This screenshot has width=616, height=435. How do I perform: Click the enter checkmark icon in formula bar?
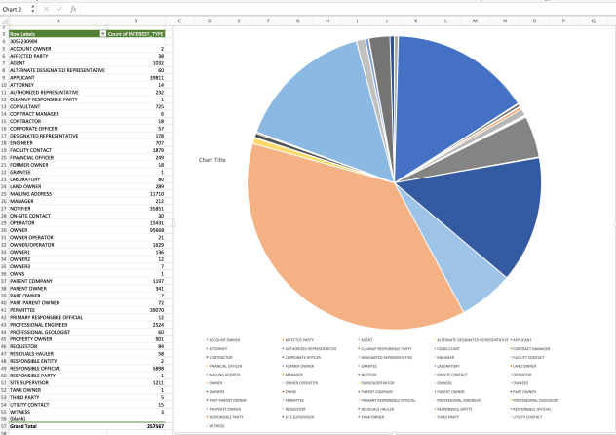point(59,8)
